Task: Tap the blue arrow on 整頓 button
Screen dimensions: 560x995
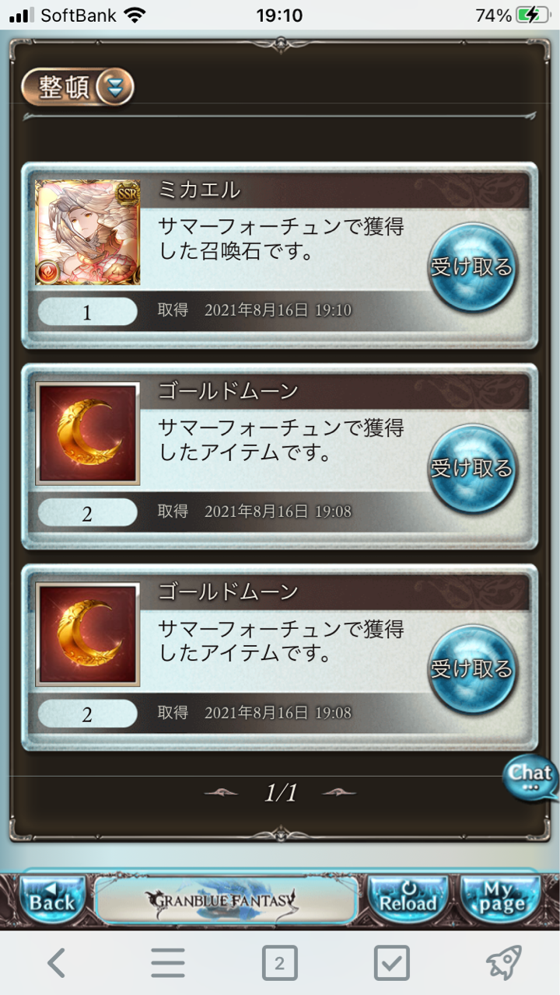Action: (x=115, y=87)
